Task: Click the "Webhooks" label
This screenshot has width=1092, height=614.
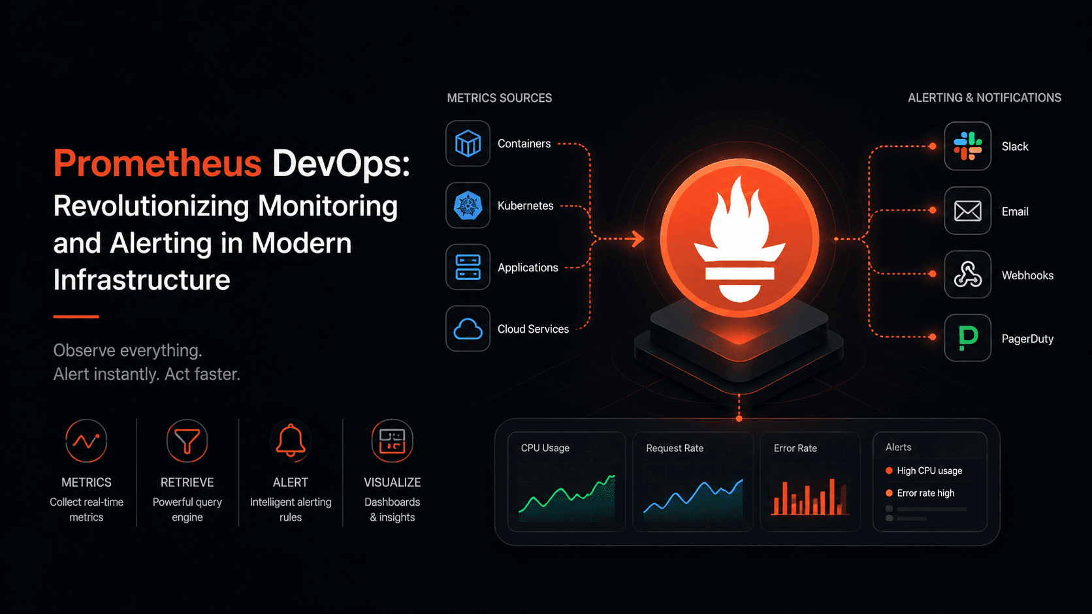Action: click(x=1027, y=275)
